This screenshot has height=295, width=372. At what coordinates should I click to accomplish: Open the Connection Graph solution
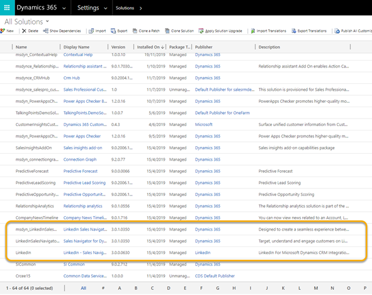(x=80, y=159)
